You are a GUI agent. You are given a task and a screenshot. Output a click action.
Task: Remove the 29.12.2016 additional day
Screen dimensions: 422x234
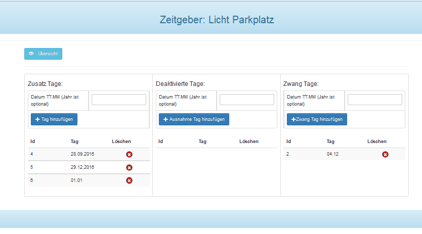(129, 167)
